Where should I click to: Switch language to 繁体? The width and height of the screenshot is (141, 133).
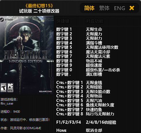[104, 8]
